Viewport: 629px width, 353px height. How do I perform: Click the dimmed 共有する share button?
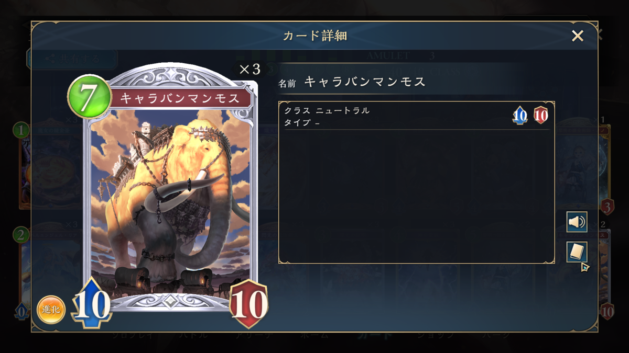tap(72, 59)
